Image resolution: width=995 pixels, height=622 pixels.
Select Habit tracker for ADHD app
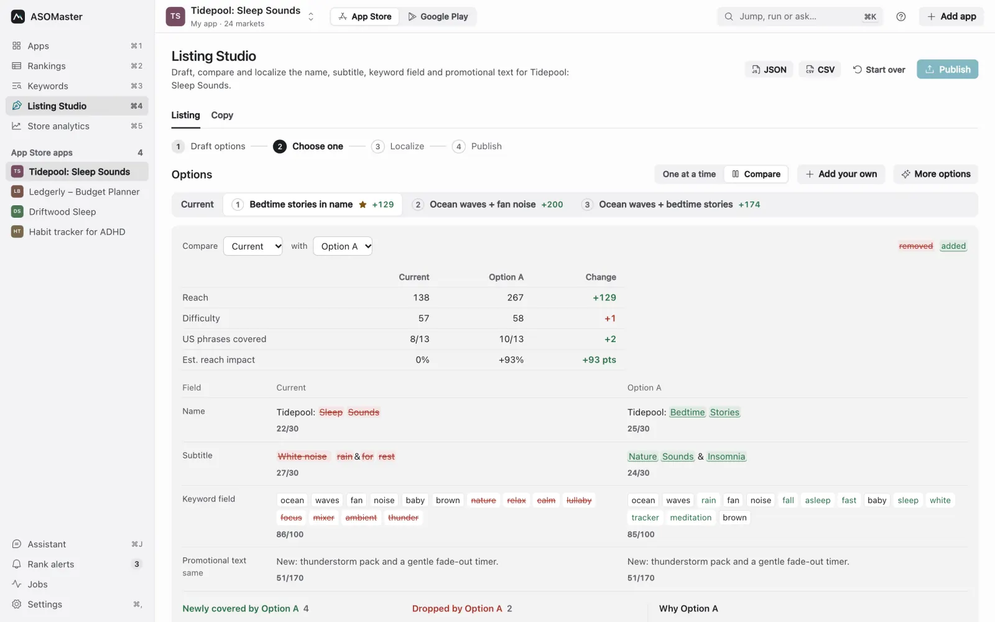(x=77, y=231)
